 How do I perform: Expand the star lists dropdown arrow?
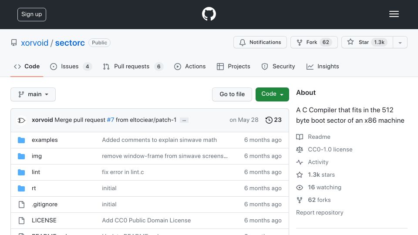(400, 42)
